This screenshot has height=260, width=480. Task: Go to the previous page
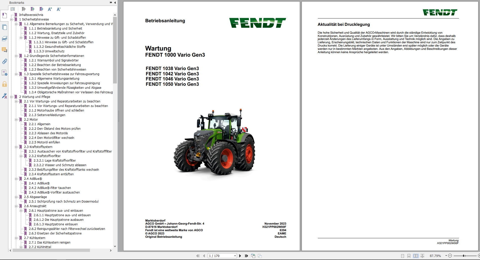pyautogui.click(x=204, y=256)
